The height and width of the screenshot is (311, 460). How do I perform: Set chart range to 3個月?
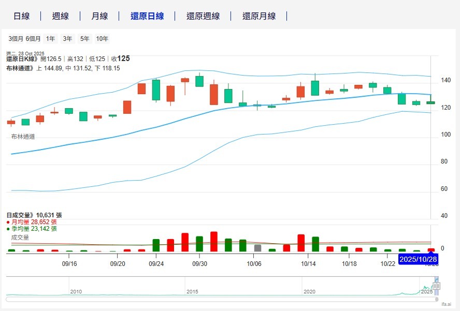point(16,39)
